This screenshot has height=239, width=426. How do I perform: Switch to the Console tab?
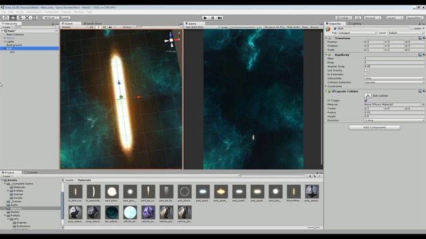click(31, 173)
